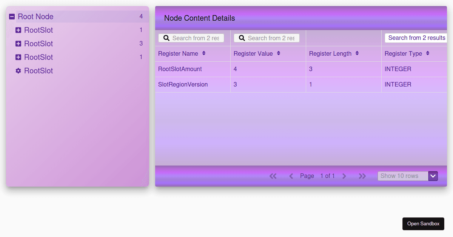Viewport: 453px width, 237px height.
Task: Click sort icon on Register Name column
Action: point(204,53)
